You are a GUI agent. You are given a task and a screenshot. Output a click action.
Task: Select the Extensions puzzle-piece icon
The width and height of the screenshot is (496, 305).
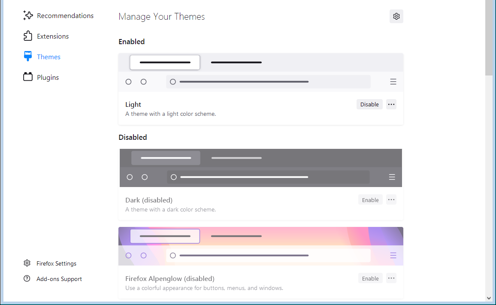pos(27,36)
